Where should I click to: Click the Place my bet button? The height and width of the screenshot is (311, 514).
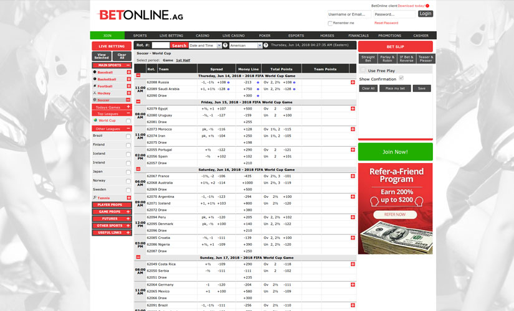click(395, 88)
